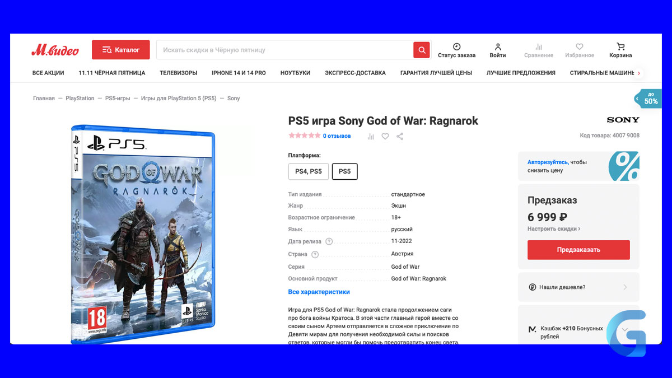Select 11.11 ЧЁРНАЯ ПЯТНИЦА menu item
The height and width of the screenshot is (378, 672).
[x=112, y=73]
